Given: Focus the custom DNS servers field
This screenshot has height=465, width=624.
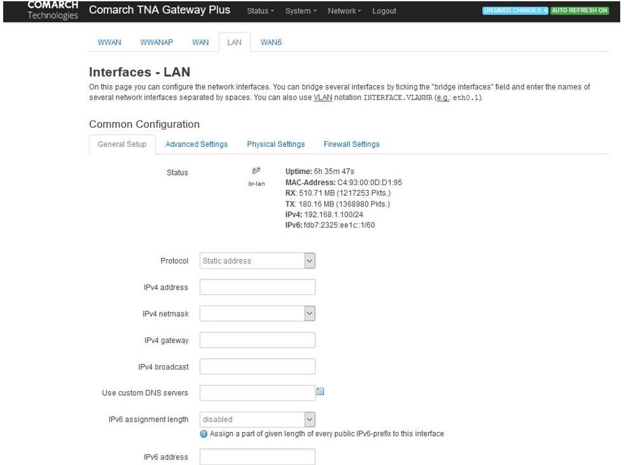Looking at the screenshot, I should (x=258, y=393).
